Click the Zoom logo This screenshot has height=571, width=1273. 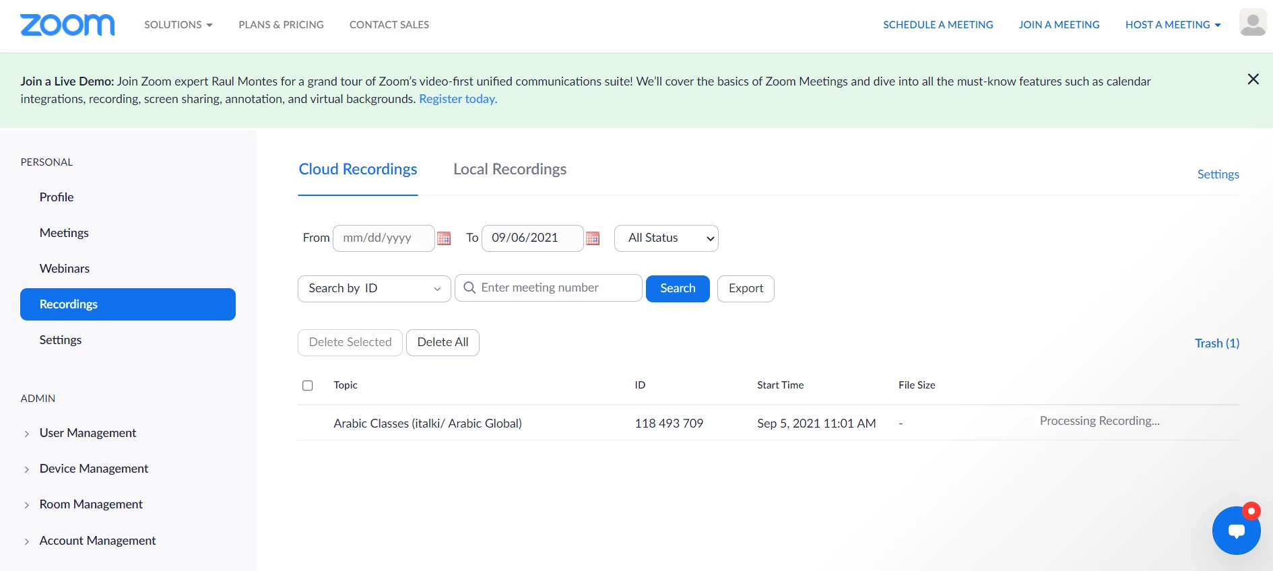pyautogui.click(x=67, y=25)
